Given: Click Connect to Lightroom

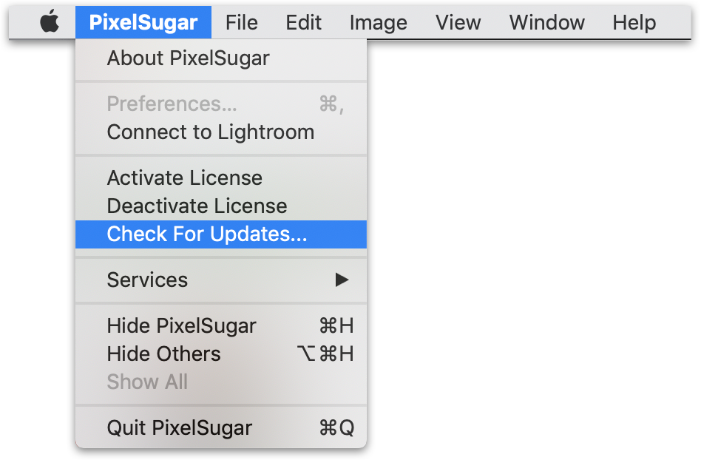Looking at the screenshot, I should click(211, 132).
